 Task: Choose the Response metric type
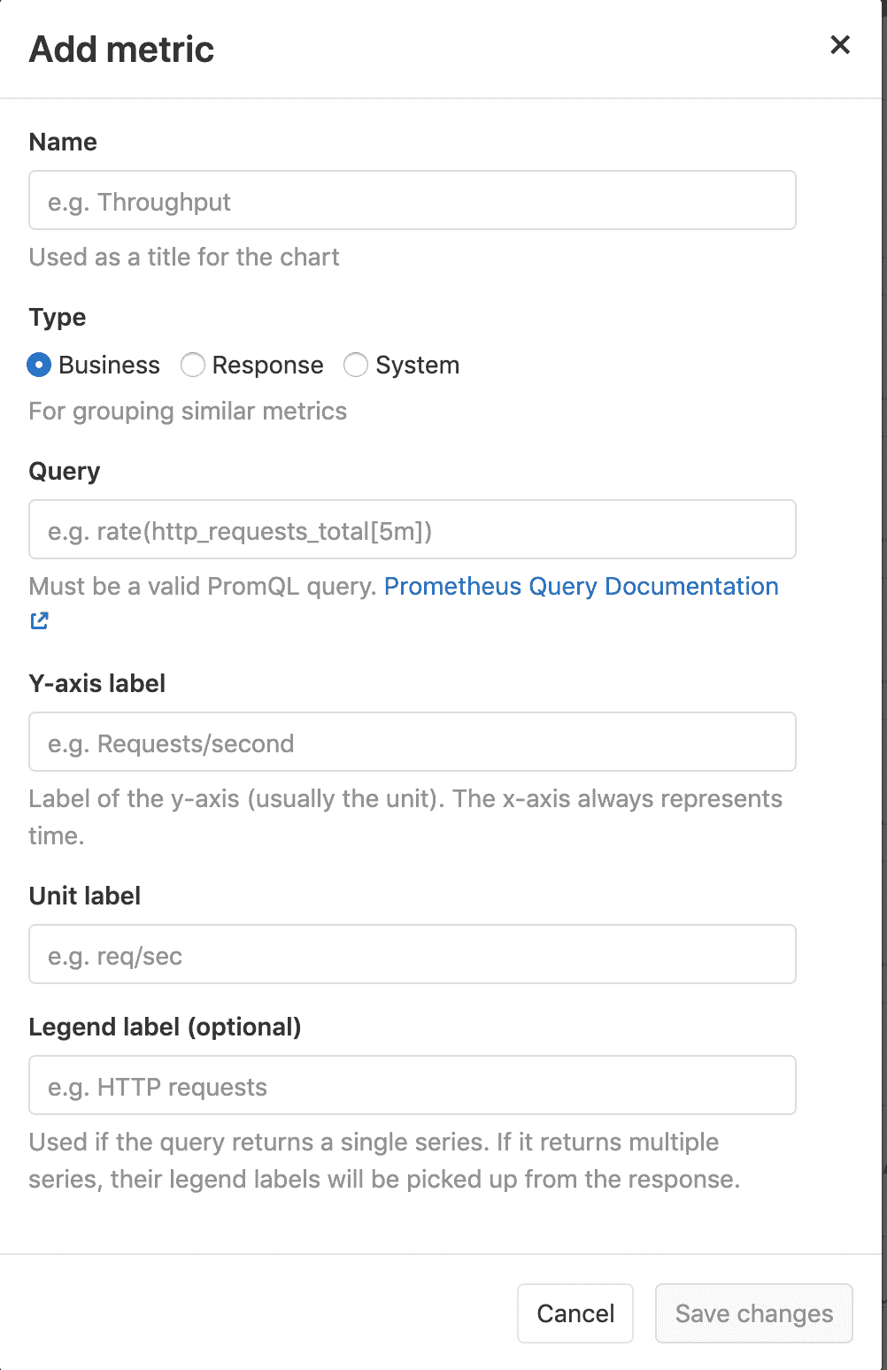point(193,365)
